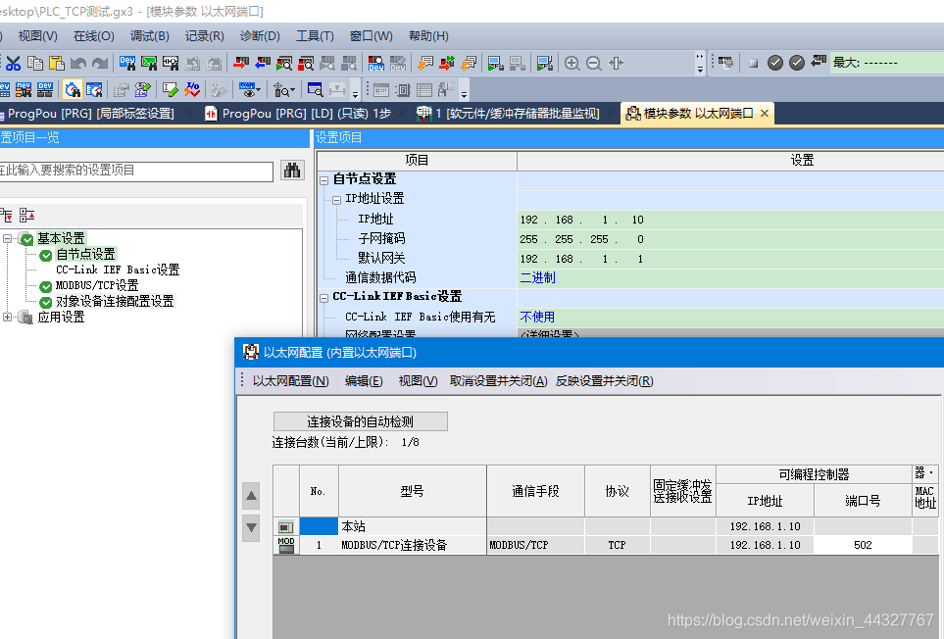The image size is (944, 639).
Task: Open the 视图(V) menu in main window
Action: point(37,36)
